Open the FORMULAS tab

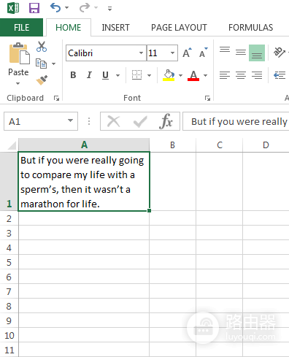coord(250,28)
